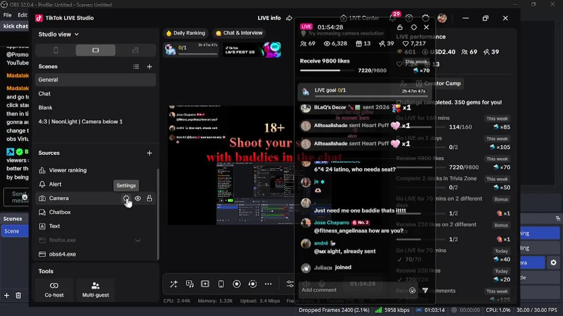Toggle Camera source visibility eye

tap(138, 198)
